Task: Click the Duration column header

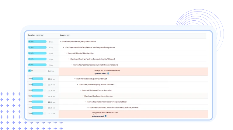Action: click(x=32, y=35)
